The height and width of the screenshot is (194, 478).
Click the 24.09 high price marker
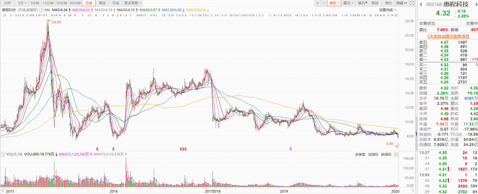pyautogui.click(x=57, y=22)
